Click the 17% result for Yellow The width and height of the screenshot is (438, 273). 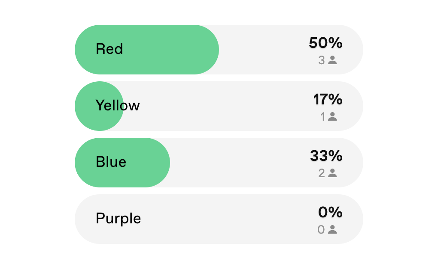(x=328, y=99)
